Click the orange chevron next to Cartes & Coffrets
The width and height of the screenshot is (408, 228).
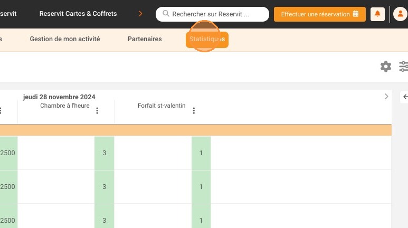140,14
